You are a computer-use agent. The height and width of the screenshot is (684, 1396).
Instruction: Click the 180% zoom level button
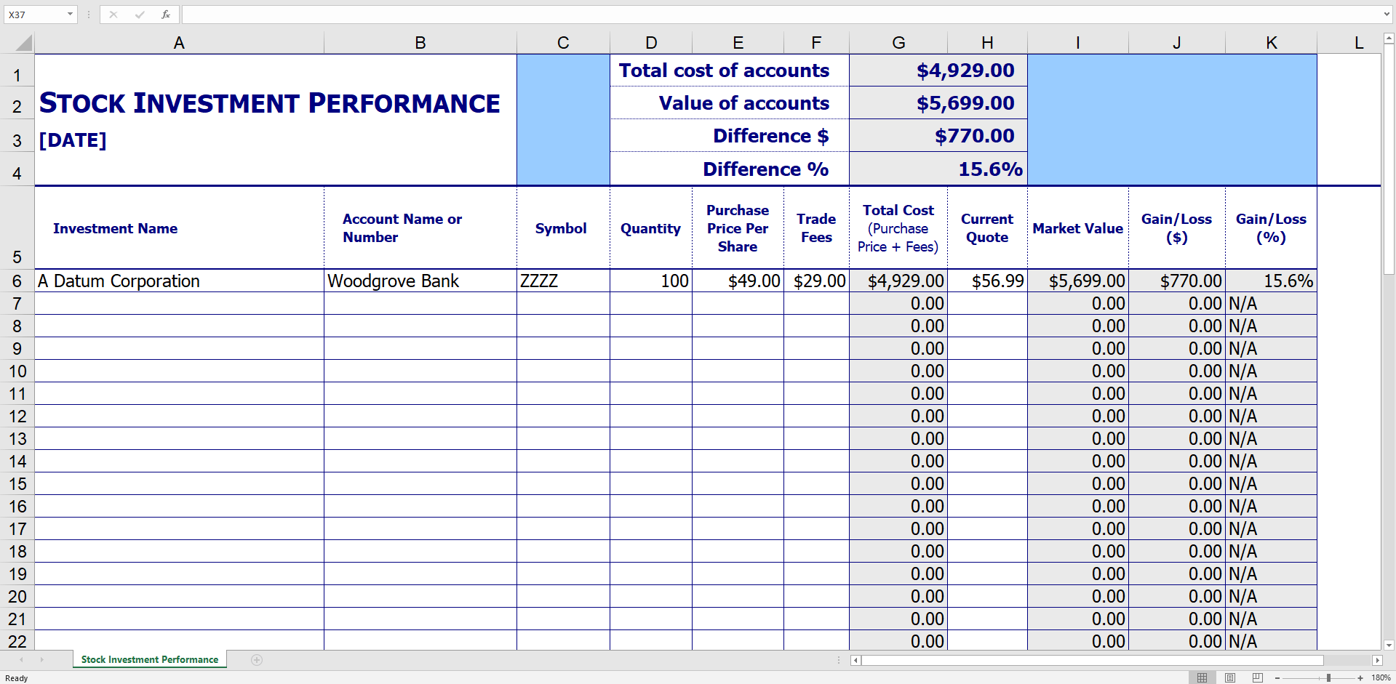click(1381, 678)
